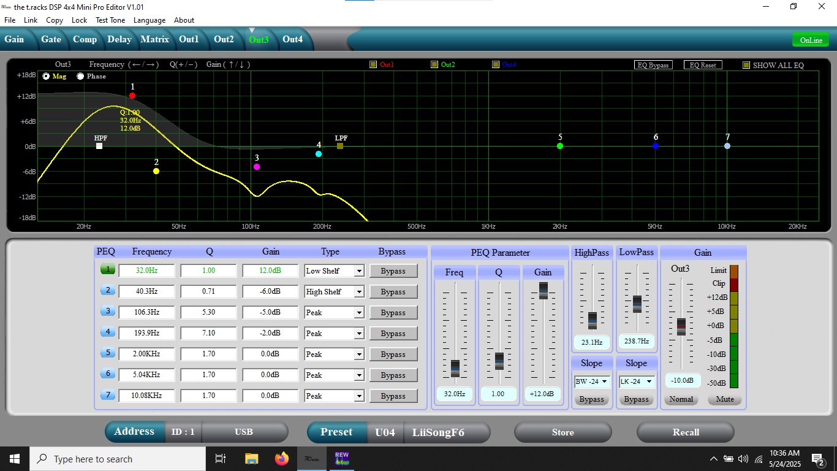
Task: Open Task View on the taskbar
Action: [x=221, y=459]
